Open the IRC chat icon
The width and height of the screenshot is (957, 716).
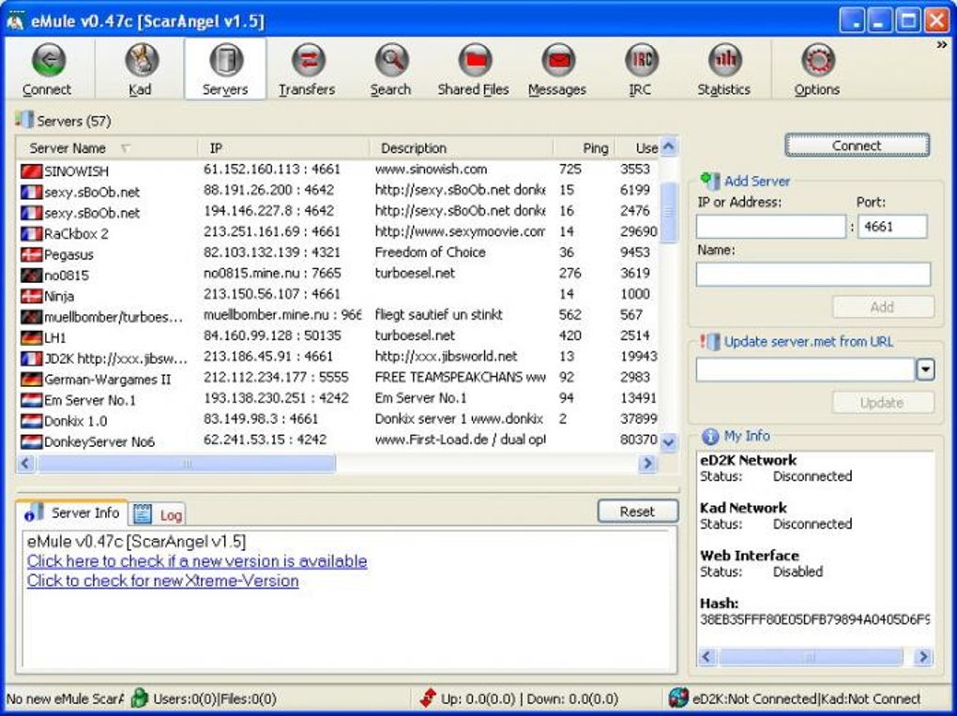tap(641, 70)
